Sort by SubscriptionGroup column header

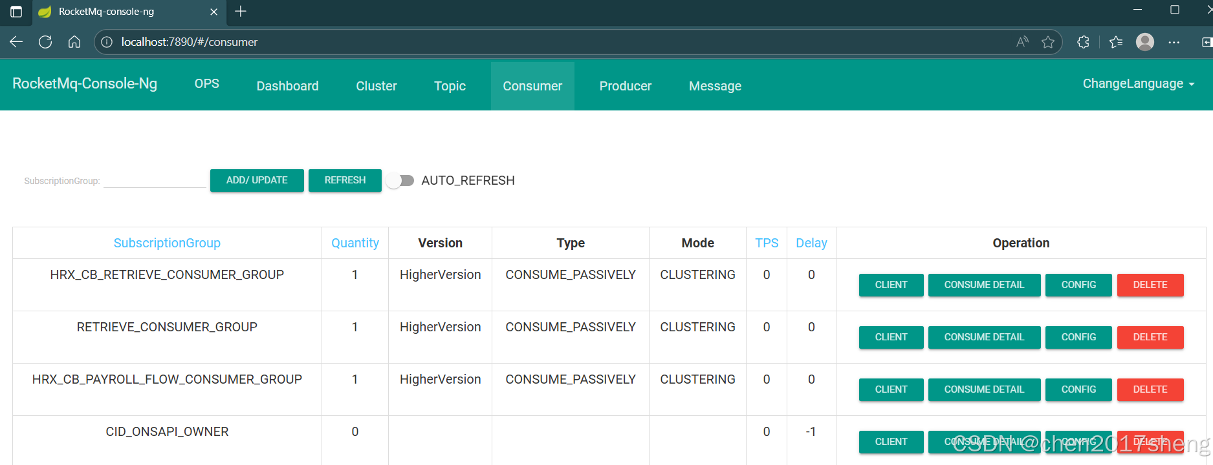pos(167,243)
